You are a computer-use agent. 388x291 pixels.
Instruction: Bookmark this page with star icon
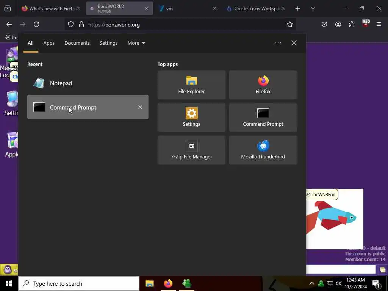[x=290, y=24]
